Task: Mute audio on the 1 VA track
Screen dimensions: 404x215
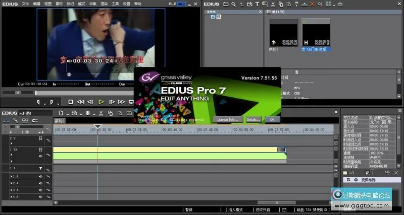Action: pos(41,156)
